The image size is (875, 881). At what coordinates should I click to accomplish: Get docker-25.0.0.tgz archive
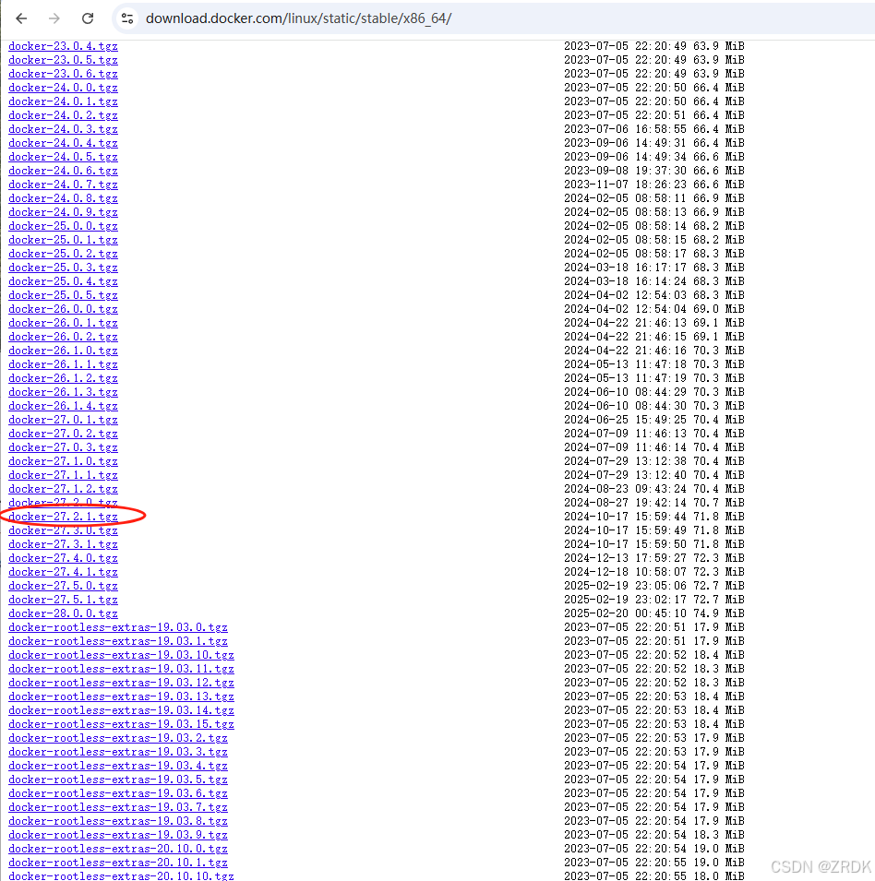click(x=63, y=226)
